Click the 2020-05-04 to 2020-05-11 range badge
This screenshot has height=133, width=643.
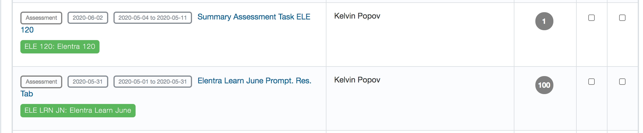[x=152, y=18]
